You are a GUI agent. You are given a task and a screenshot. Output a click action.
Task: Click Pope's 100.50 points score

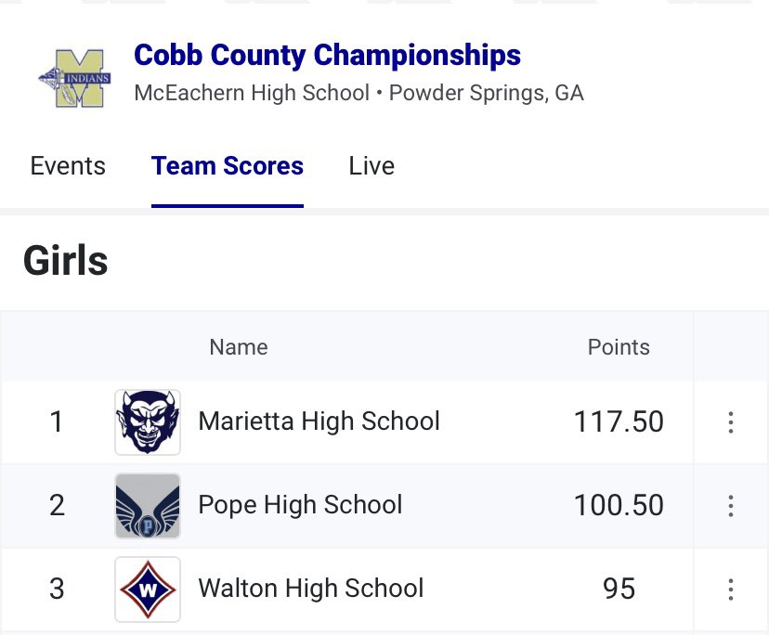tap(619, 505)
